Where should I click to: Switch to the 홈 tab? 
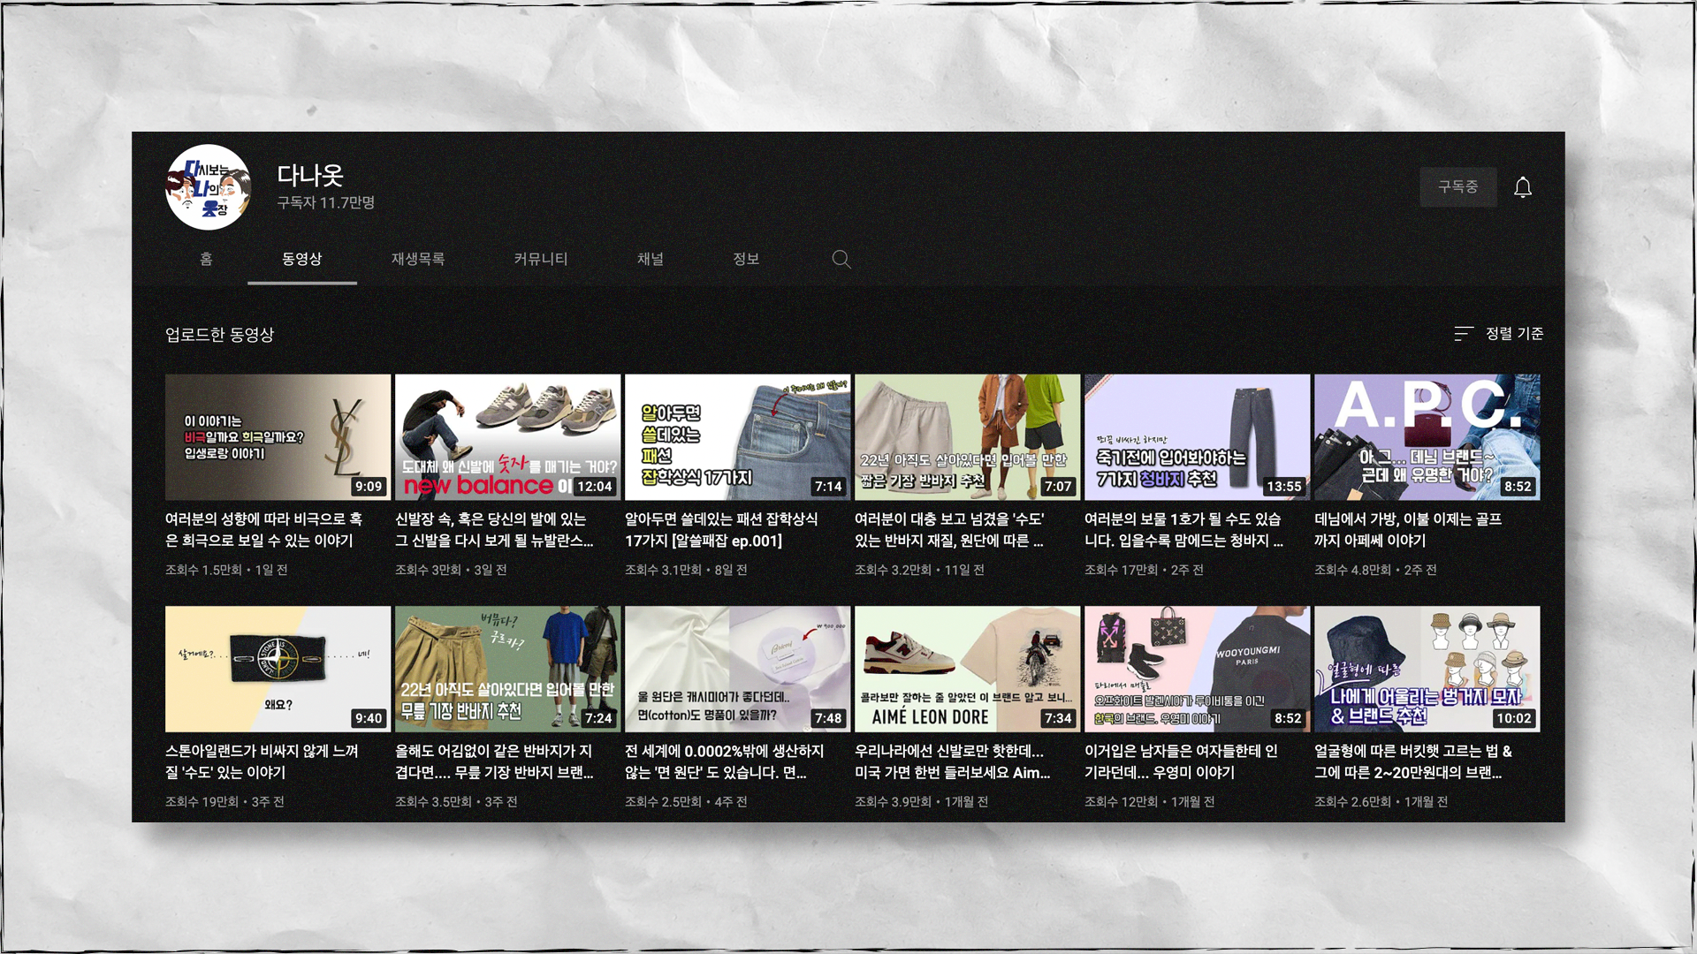206,259
